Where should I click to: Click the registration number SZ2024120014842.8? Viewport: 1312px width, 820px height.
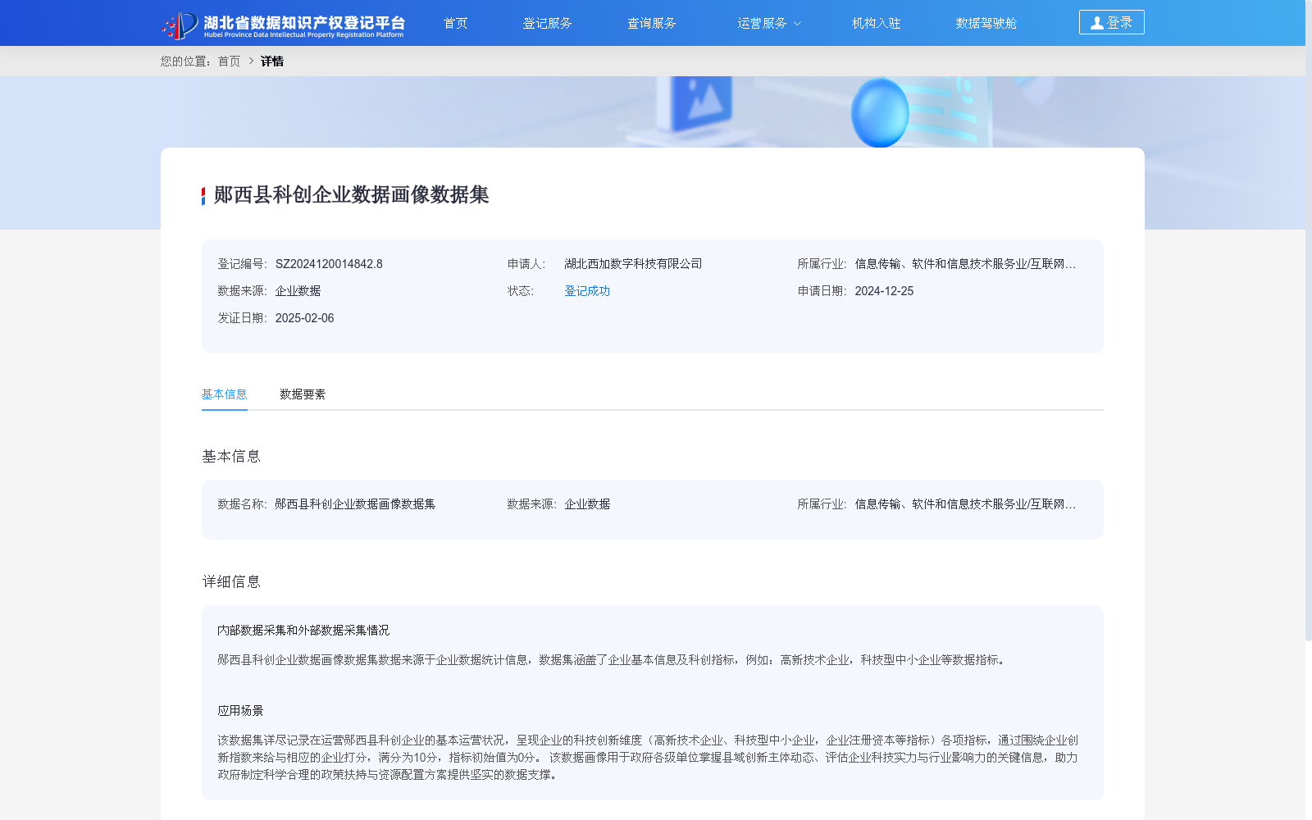pos(329,264)
